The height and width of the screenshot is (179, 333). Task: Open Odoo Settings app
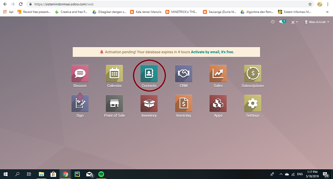pyautogui.click(x=253, y=103)
